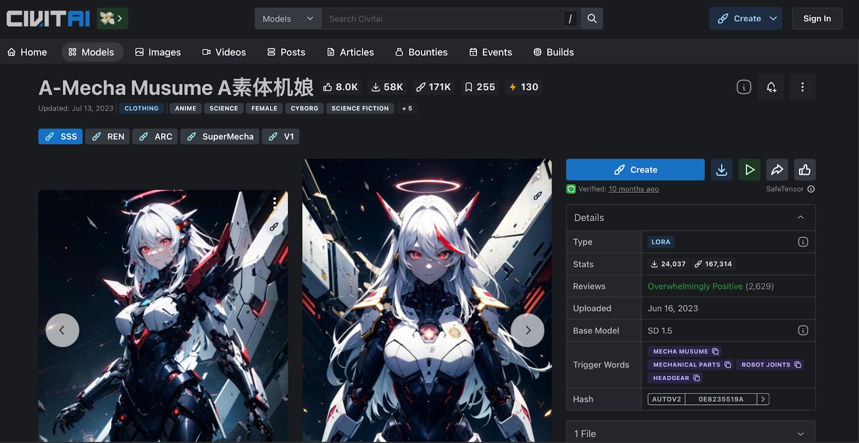Click the CYBORG tag

(x=304, y=108)
